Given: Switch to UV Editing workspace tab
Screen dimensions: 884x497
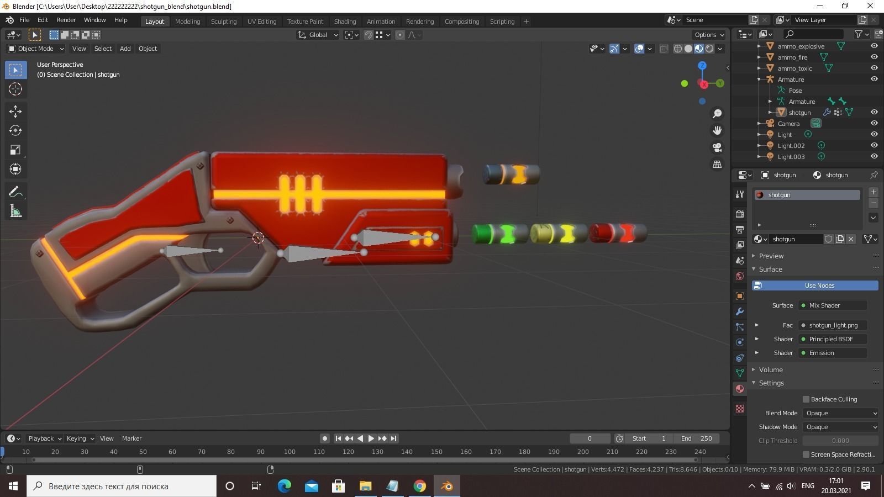Looking at the screenshot, I should [x=262, y=22].
